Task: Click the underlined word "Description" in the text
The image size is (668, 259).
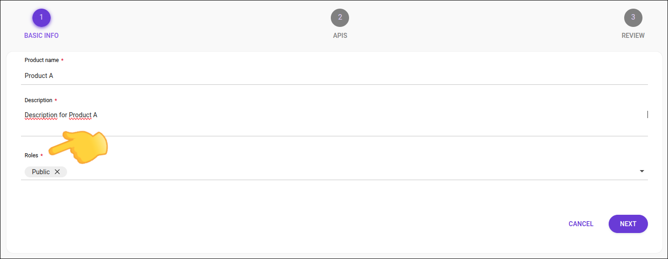Action: pos(41,115)
